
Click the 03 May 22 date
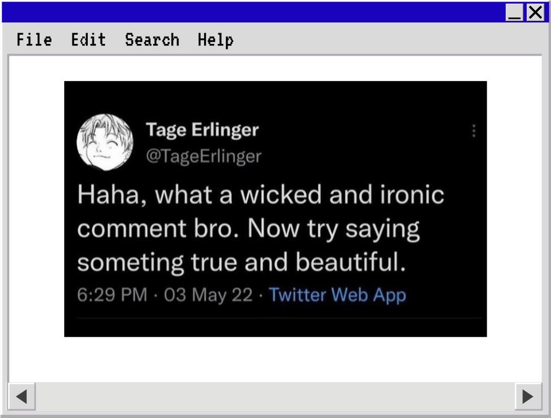point(208,295)
